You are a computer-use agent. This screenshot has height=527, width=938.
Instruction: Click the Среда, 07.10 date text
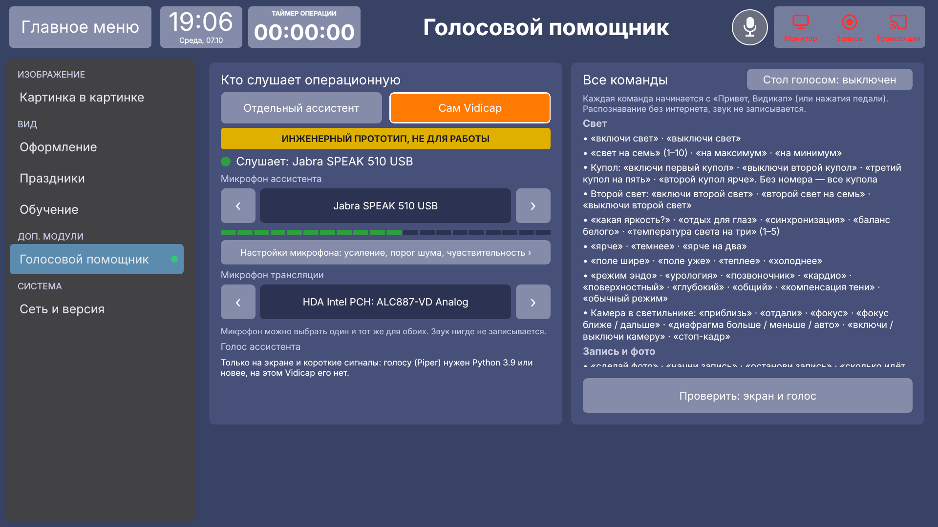(x=201, y=41)
